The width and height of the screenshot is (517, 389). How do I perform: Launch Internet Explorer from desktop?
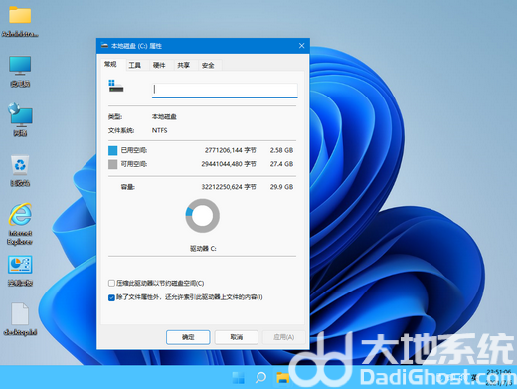(20, 224)
